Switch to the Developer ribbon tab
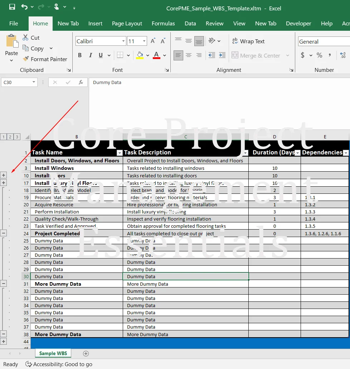Image resolution: width=350 pixels, height=369 pixels. [x=298, y=24]
